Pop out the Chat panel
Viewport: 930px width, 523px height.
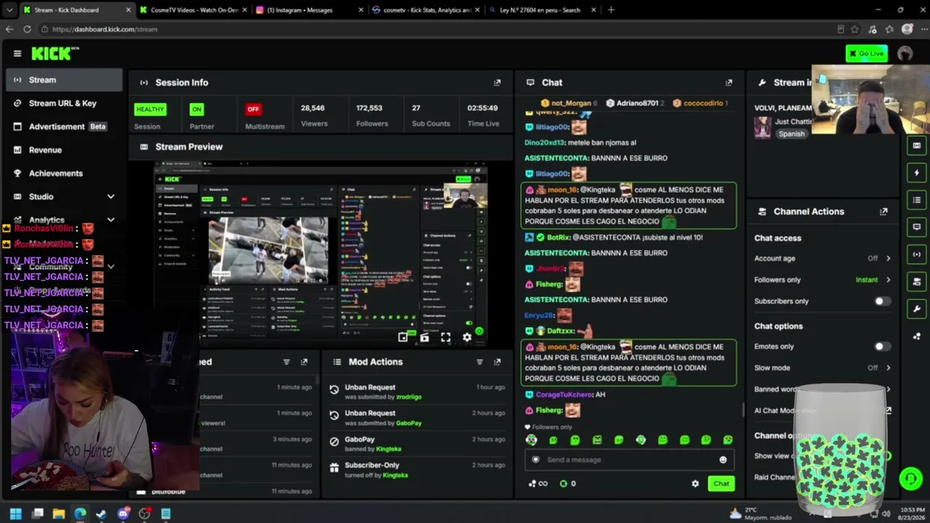click(729, 83)
